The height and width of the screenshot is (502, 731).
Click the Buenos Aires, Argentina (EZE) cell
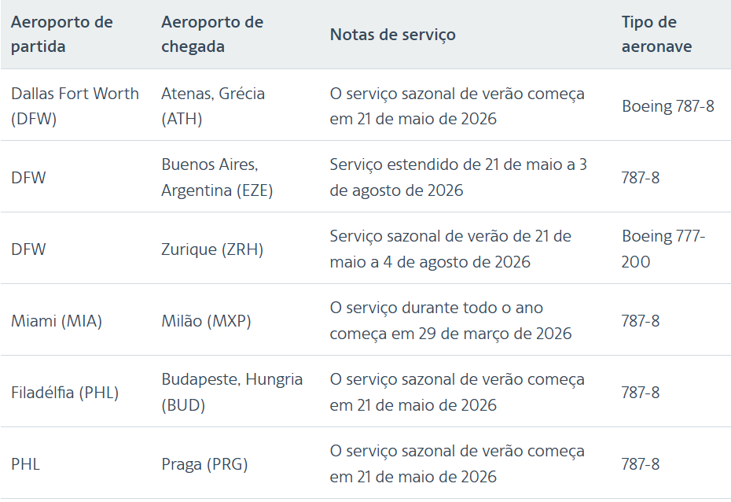point(217,177)
